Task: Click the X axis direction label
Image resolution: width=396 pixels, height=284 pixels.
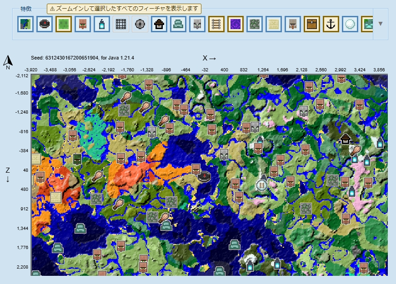Action: 209,58
